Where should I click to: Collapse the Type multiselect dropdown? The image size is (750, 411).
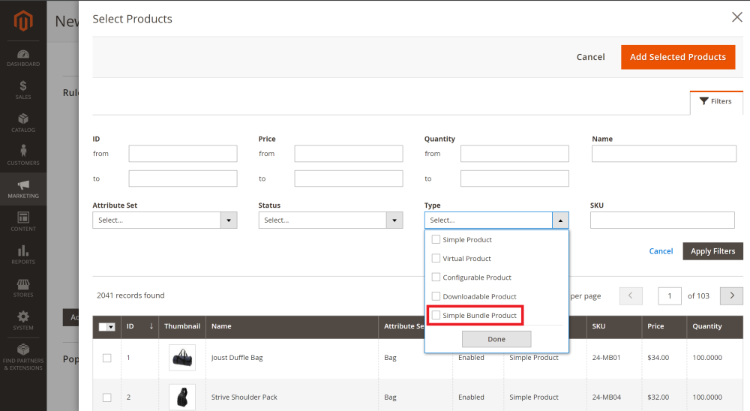pyautogui.click(x=560, y=220)
